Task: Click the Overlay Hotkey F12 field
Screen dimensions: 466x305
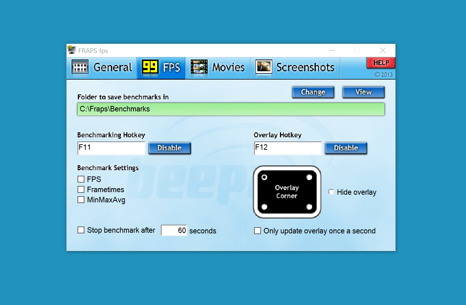Action: click(288, 148)
